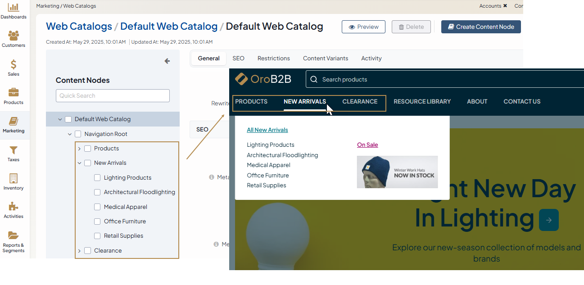Click the info icon beside Meta field
The height and width of the screenshot is (285, 584).
212,177
